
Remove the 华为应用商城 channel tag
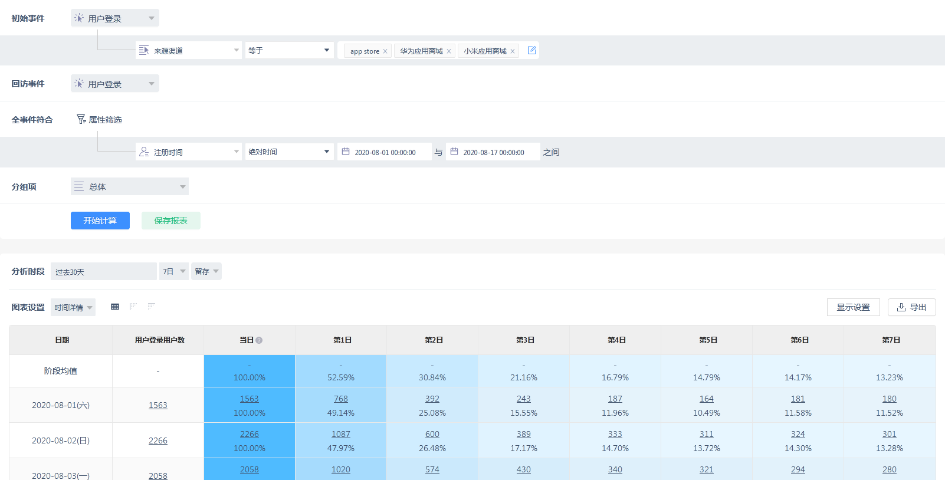click(449, 51)
